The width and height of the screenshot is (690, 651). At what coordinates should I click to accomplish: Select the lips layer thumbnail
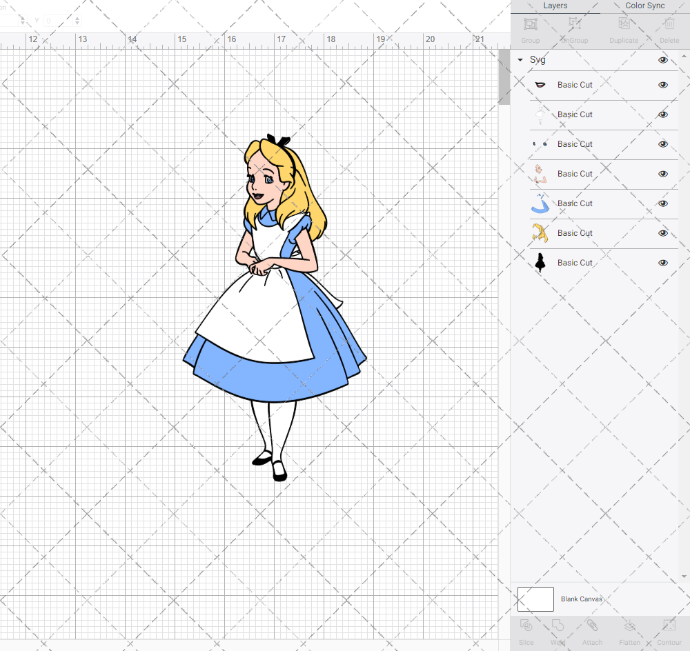[x=540, y=85]
